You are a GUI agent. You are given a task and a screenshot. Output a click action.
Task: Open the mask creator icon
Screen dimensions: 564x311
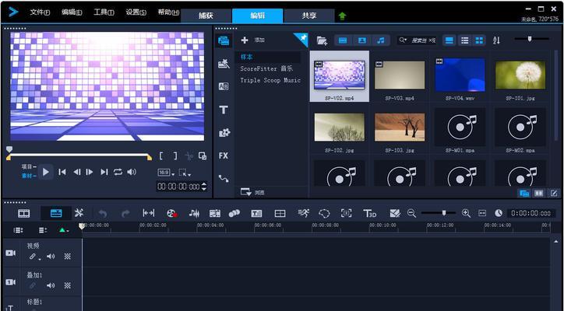(324, 213)
